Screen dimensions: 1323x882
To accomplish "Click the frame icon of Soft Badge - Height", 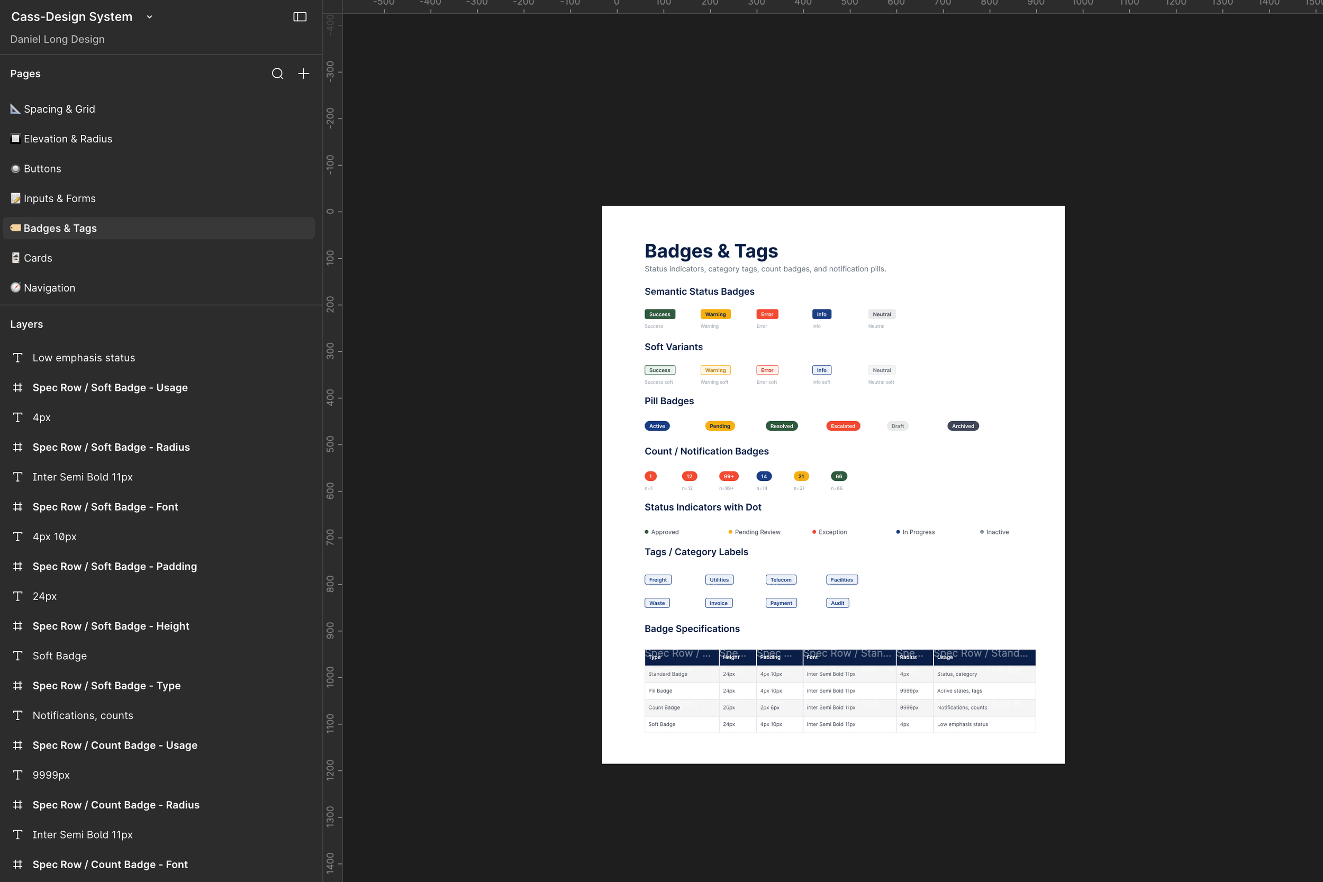I will 18,626.
